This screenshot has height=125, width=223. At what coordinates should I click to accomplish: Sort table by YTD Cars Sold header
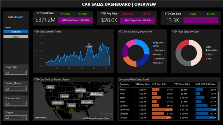click(159, 84)
